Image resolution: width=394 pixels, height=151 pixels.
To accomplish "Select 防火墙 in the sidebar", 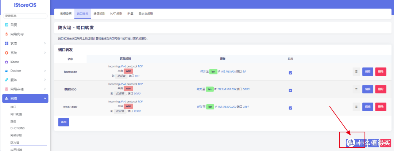I will pos(15,143).
